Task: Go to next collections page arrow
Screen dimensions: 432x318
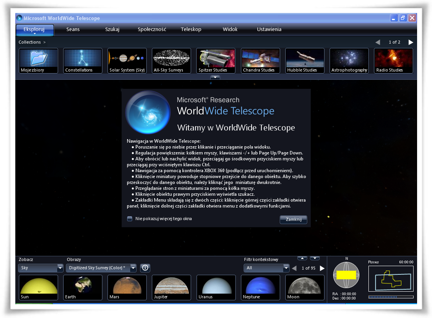Action: [411, 42]
